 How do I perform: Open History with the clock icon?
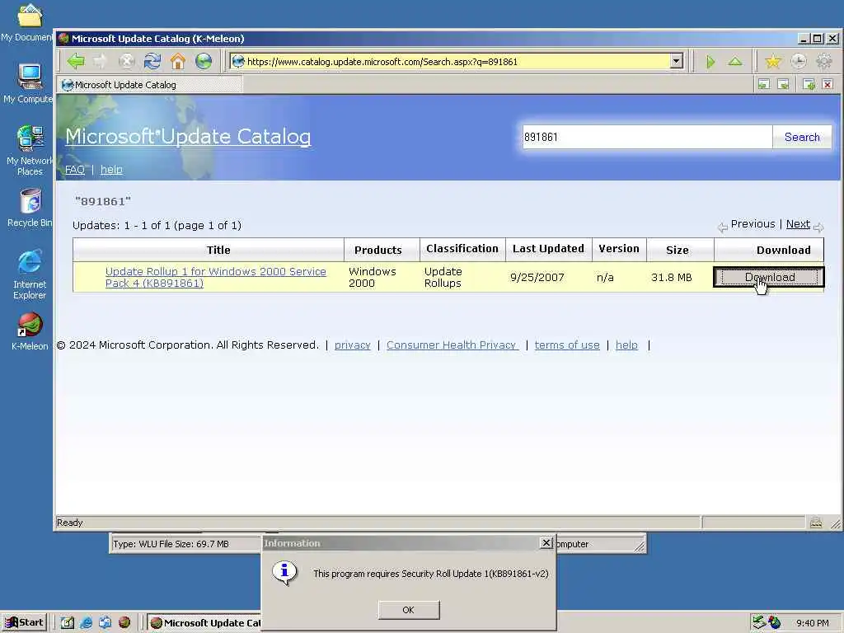(798, 61)
